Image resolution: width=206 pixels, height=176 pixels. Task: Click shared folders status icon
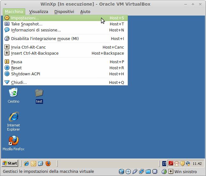tap(148, 172)
